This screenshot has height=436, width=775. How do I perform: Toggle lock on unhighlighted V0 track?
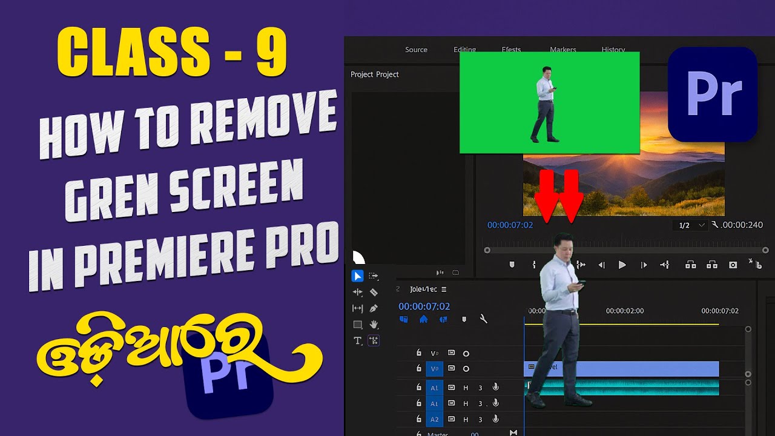(418, 353)
